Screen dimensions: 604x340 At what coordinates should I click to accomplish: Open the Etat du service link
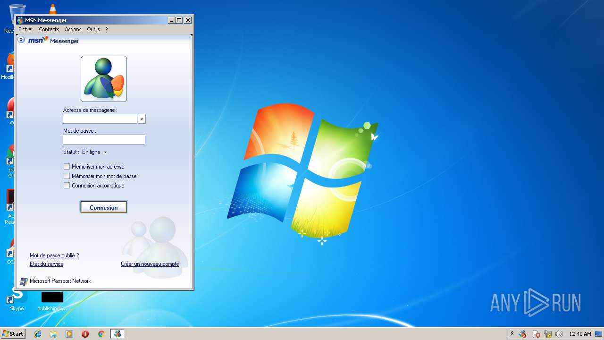click(46, 264)
